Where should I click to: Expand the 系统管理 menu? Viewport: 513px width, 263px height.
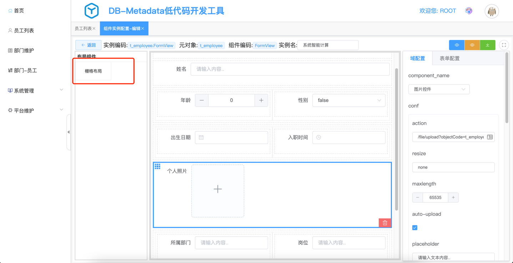tap(35, 91)
